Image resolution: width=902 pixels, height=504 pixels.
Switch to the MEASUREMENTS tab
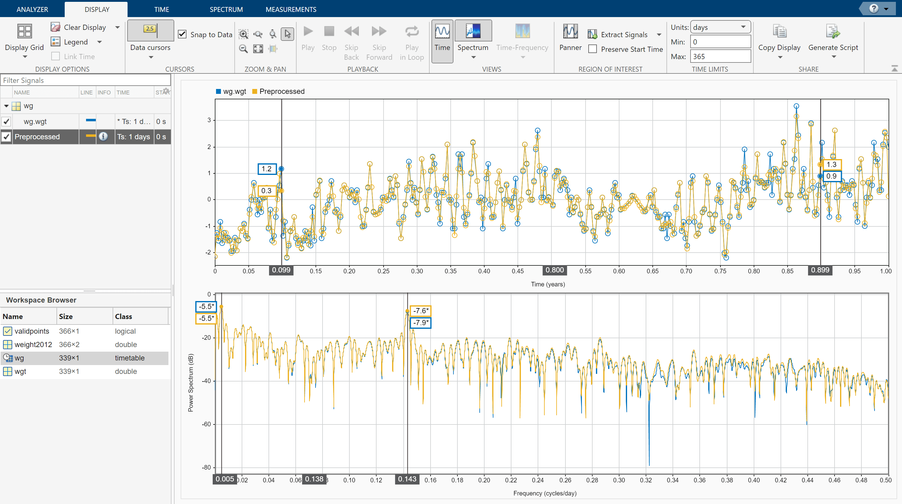pyautogui.click(x=290, y=9)
